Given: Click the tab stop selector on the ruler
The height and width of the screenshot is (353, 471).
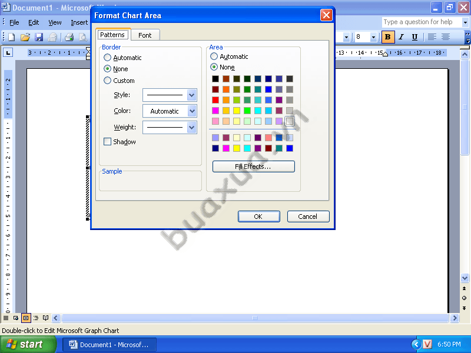Looking at the screenshot, I should pos(8,53).
